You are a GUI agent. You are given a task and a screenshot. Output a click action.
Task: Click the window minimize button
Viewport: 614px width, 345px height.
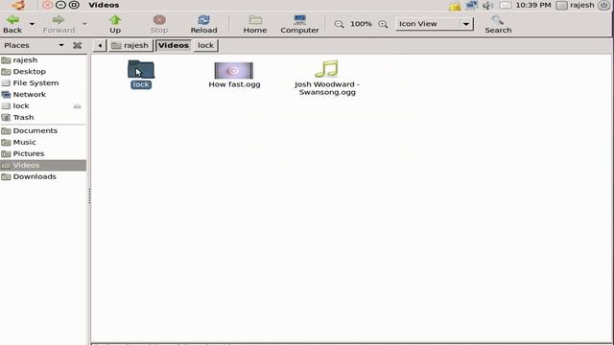60,5
